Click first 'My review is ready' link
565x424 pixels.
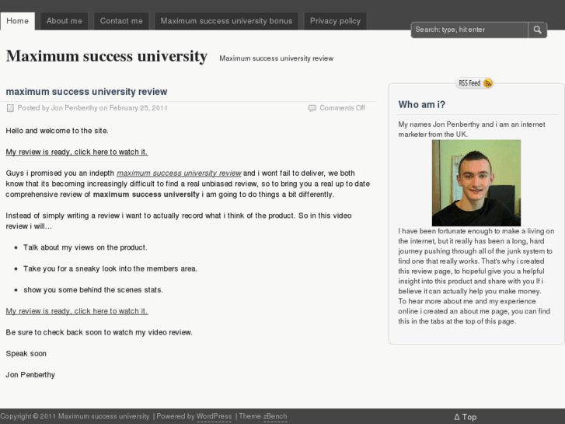pos(77,152)
